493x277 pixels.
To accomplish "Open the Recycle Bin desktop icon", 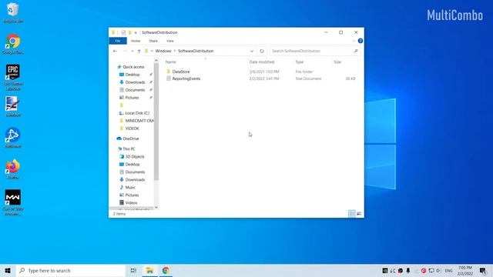I will pyautogui.click(x=13, y=12).
